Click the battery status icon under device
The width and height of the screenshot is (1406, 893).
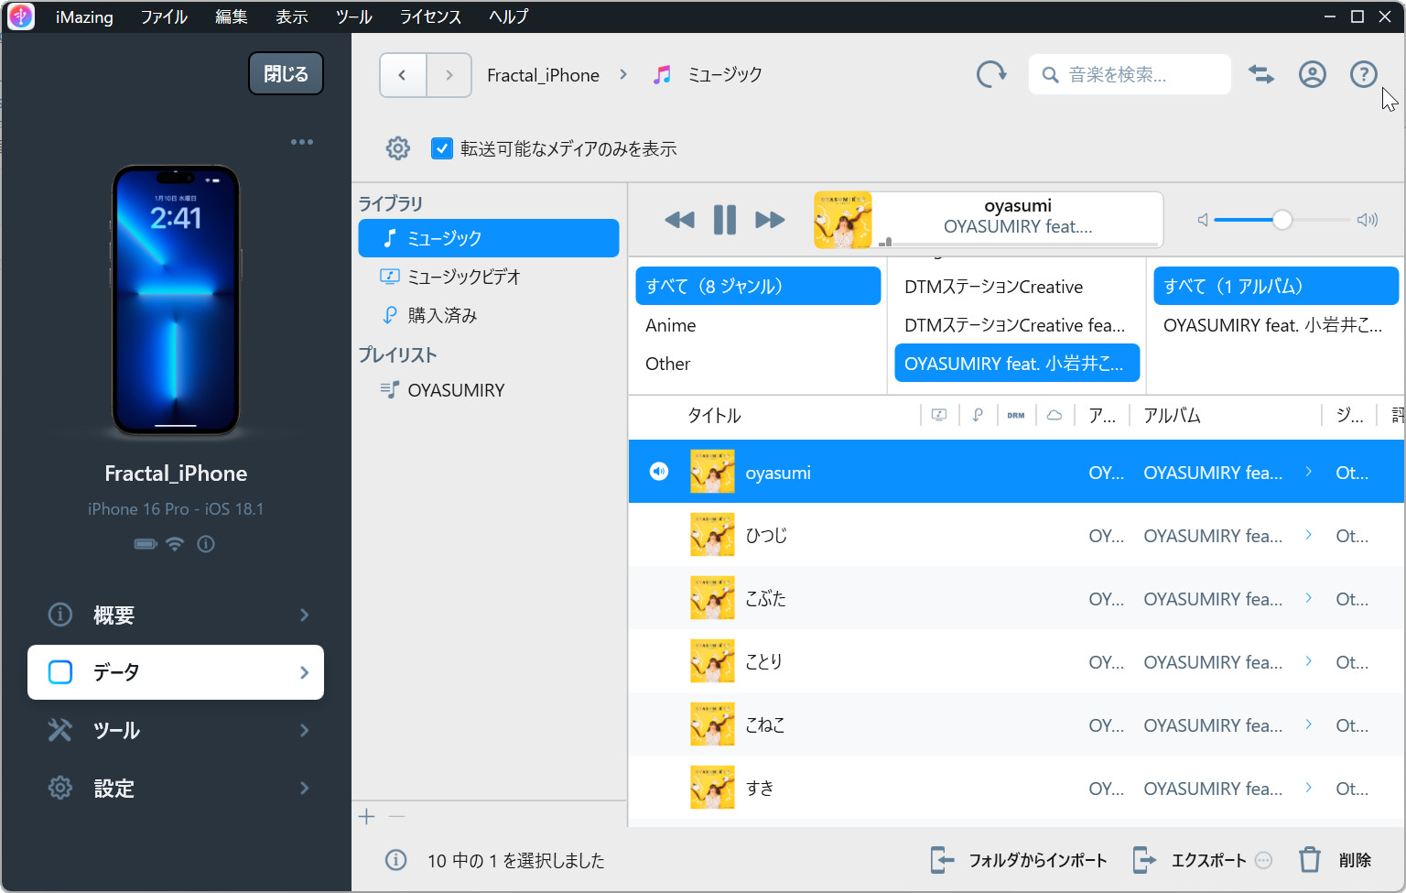(x=146, y=544)
